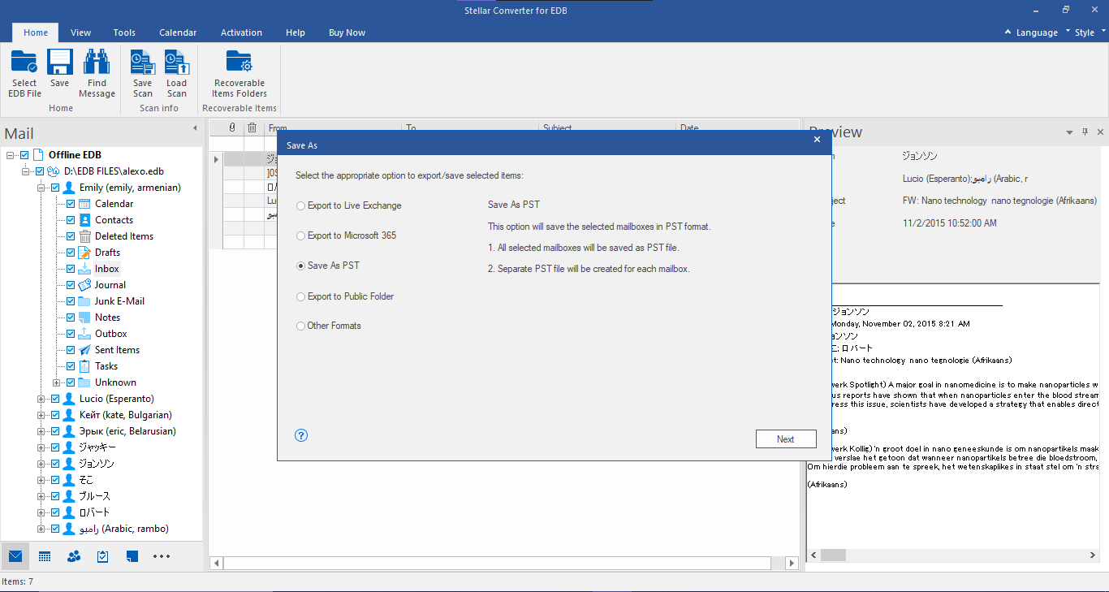The image size is (1109, 592).
Task: Collapse the Emily mailbox node
Action: [x=41, y=188]
